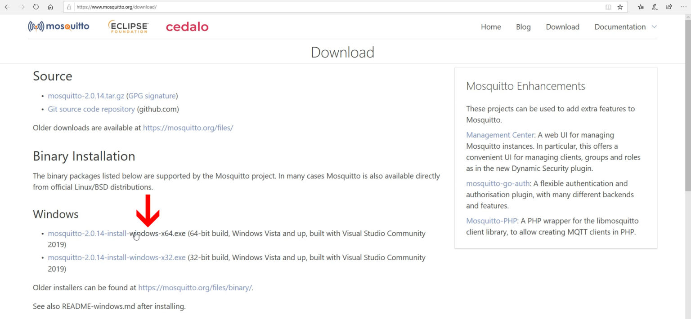Share this page using share icon
Viewport: 691px width, 319px height.
click(669, 7)
